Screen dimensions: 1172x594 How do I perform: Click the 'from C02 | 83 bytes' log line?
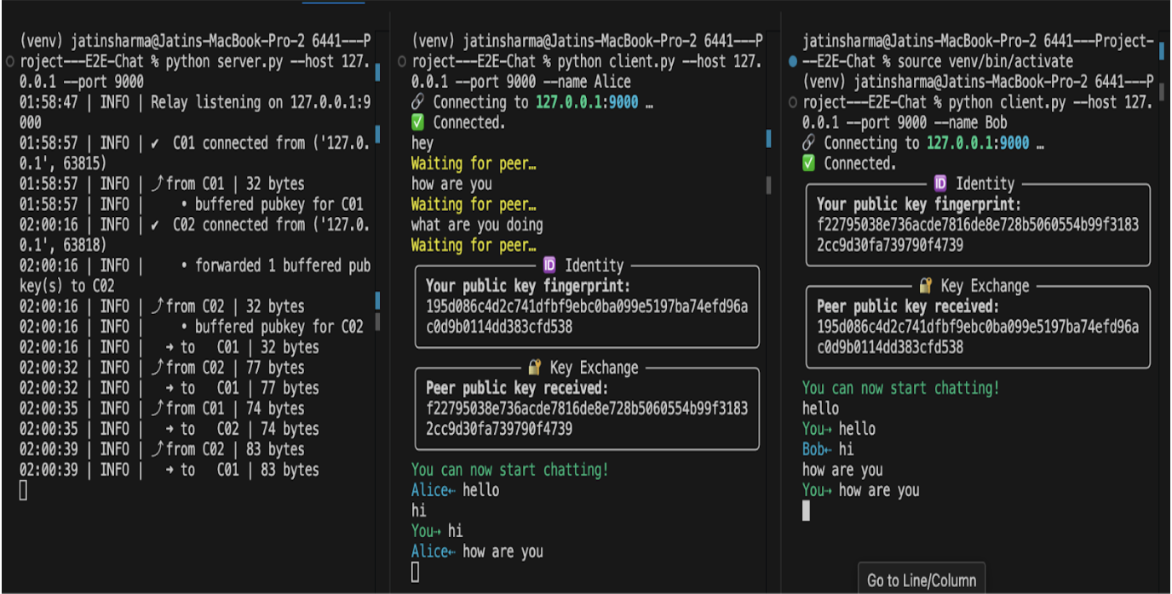pos(162,449)
